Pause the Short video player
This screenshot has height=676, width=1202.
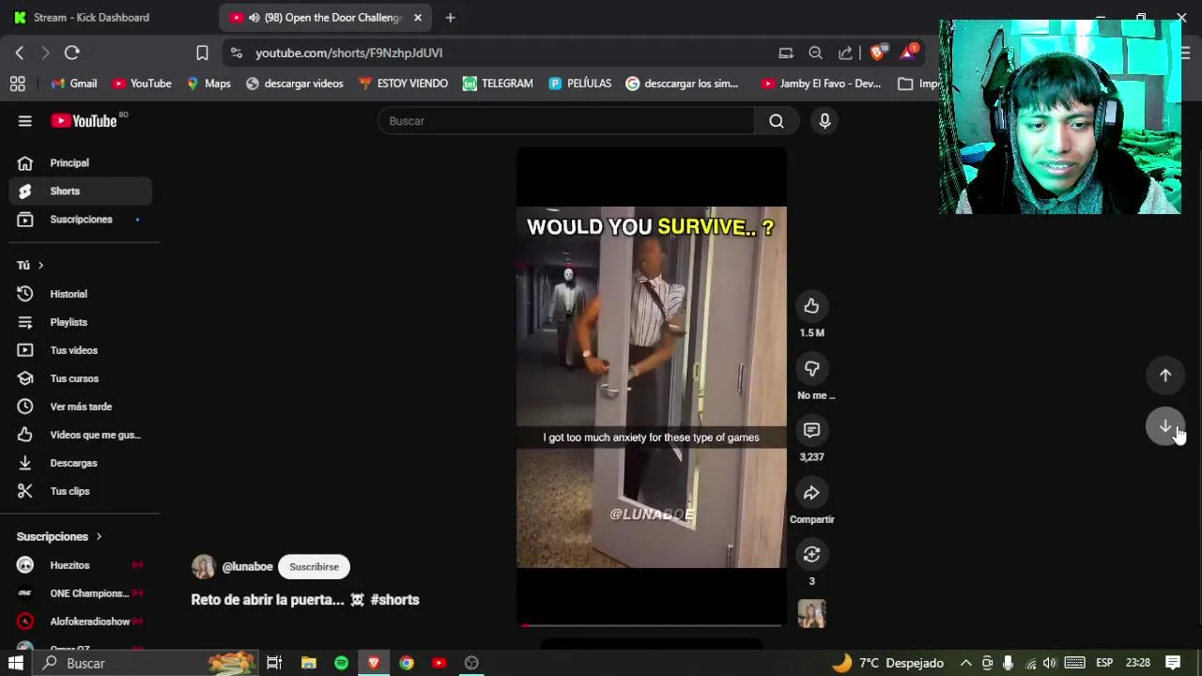[x=652, y=387]
